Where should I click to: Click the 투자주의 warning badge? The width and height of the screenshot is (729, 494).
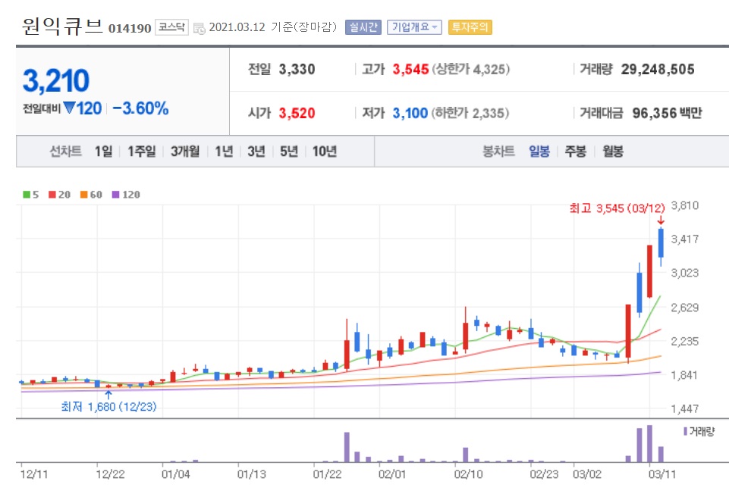[470, 27]
